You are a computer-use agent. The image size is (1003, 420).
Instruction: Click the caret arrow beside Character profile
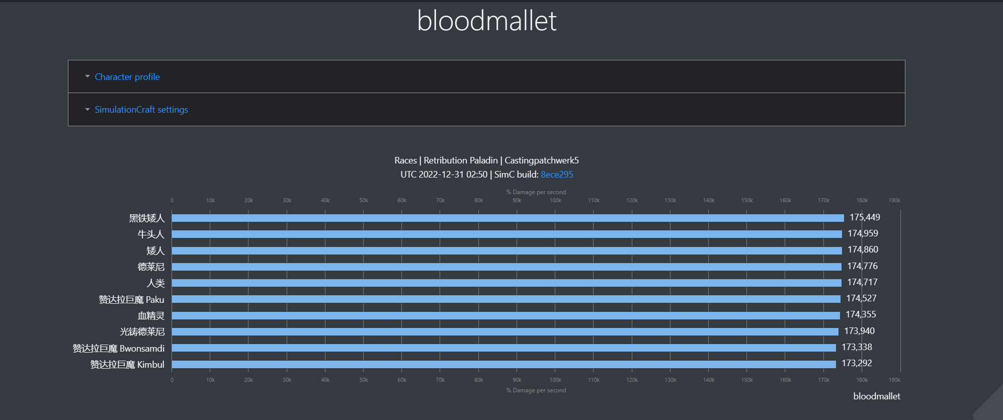[x=88, y=76]
